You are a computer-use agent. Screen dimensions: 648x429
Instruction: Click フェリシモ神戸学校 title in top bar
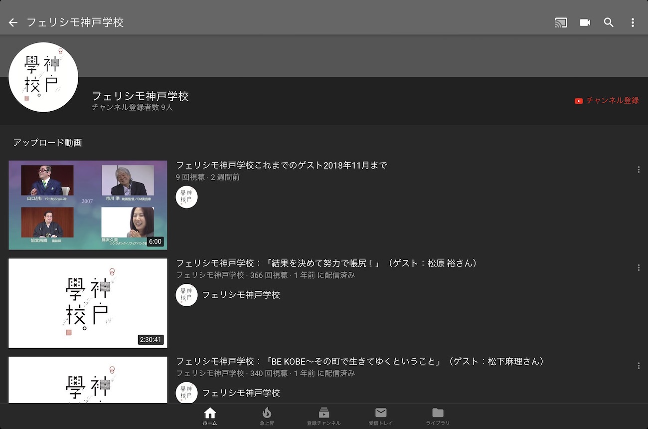(75, 22)
